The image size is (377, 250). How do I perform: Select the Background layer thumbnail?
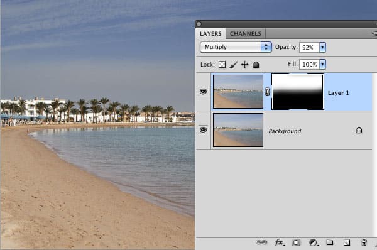pos(238,130)
